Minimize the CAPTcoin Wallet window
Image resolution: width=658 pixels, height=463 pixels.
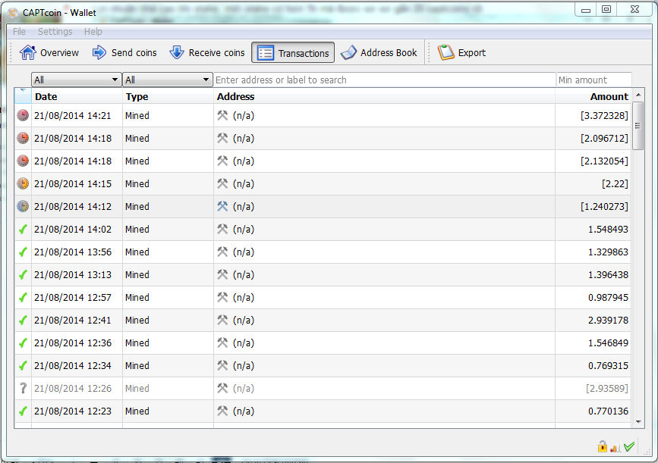tap(586, 10)
